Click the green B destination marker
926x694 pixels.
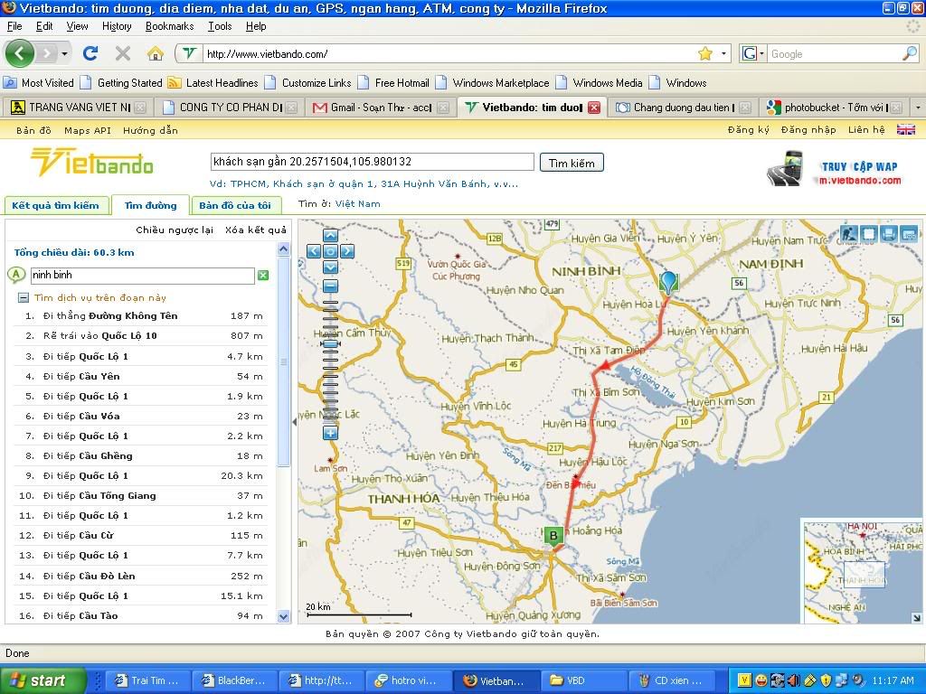pos(553,536)
